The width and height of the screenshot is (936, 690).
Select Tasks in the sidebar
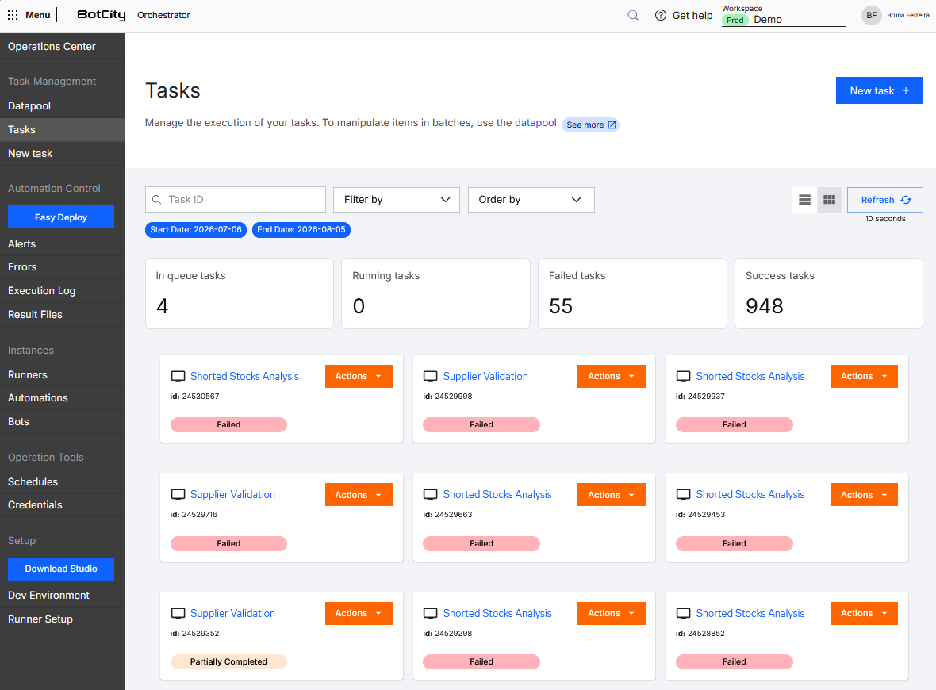coord(62,129)
